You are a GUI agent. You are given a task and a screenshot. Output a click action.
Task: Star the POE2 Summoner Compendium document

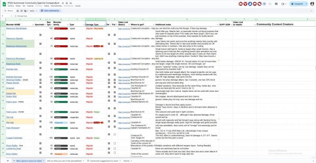coord(63,3)
